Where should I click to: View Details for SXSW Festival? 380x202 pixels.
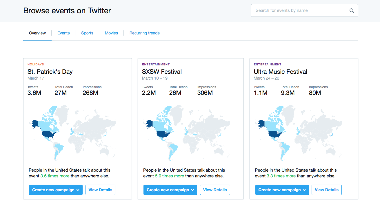pyautogui.click(x=215, y=190)
